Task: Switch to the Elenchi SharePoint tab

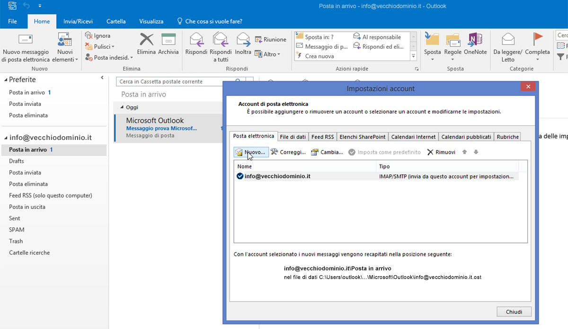Action: [x=363, y=137]
